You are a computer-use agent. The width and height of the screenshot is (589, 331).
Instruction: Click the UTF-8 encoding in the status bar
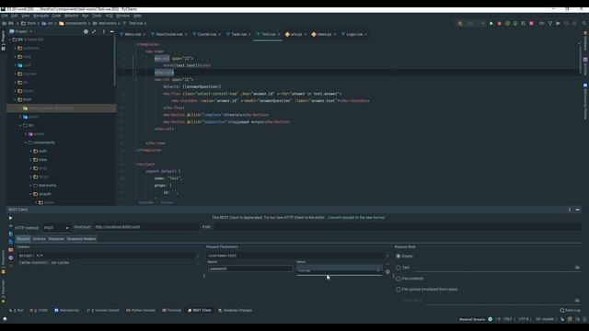pos(524,319)
